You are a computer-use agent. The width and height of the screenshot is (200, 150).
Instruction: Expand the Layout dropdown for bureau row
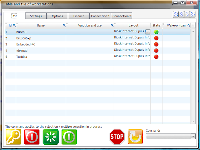coord(148,32)
